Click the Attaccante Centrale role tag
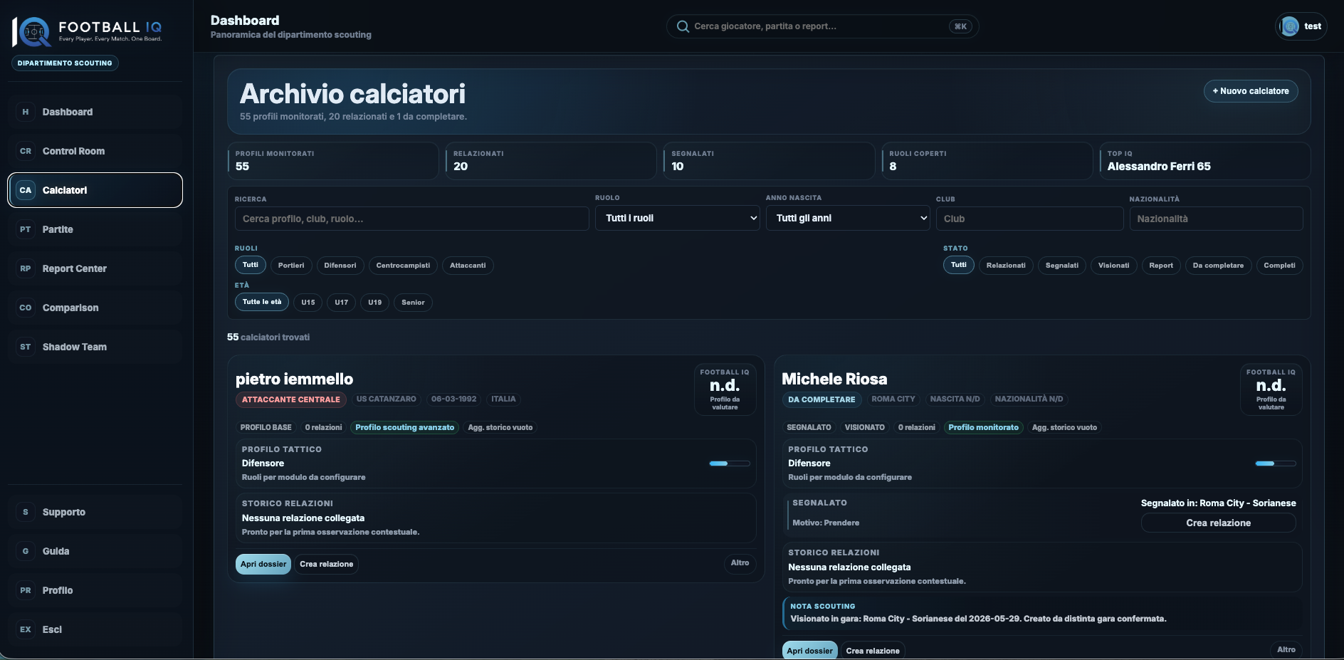 point(291,399)
